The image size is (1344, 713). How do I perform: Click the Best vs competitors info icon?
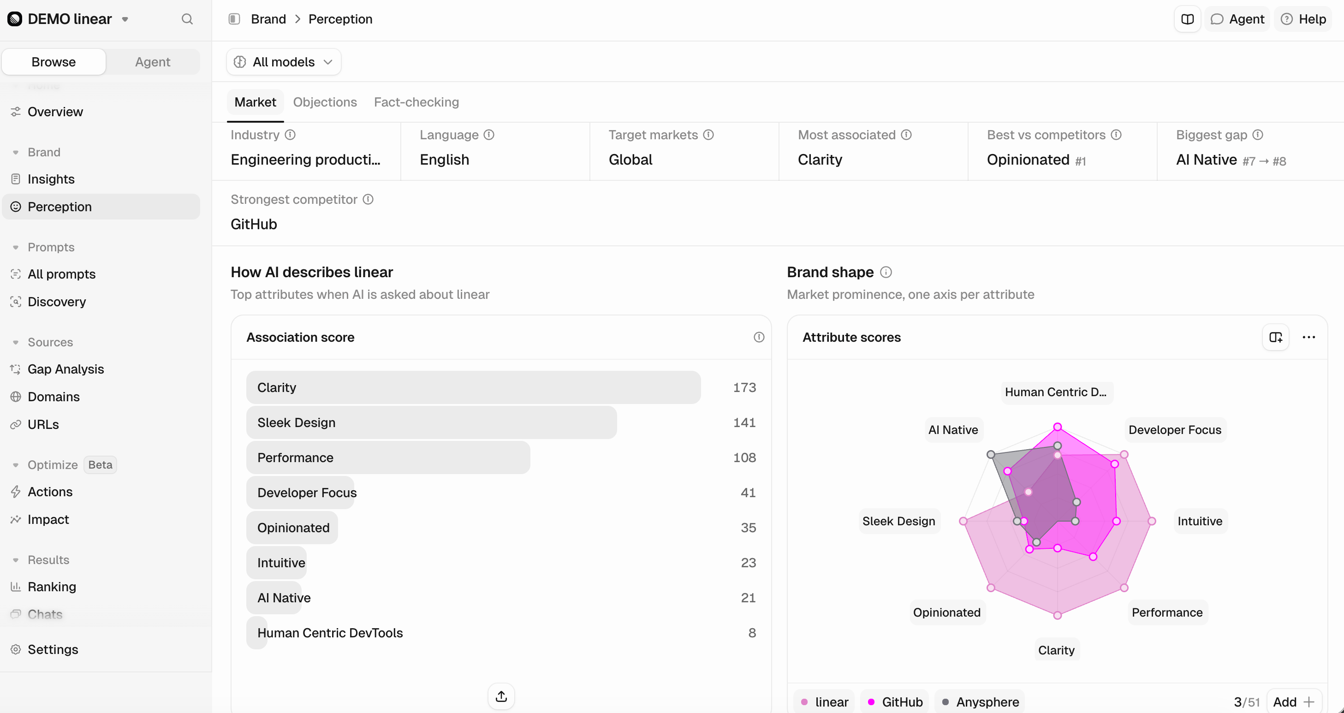(x=1117, y=135)
